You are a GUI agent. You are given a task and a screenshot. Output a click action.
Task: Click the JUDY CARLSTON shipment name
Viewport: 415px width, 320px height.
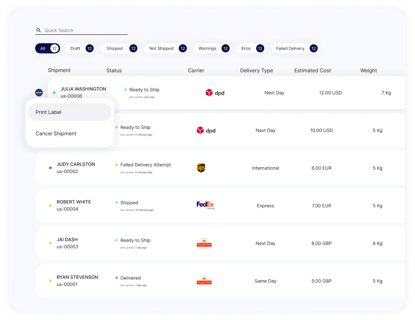coord(76,164)
